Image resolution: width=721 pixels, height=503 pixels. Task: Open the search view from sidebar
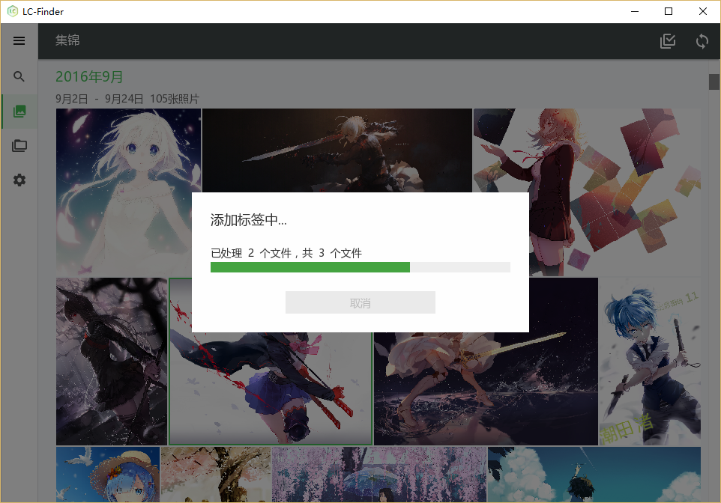[19, 76]
